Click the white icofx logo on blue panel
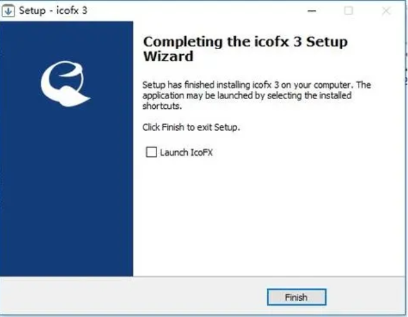The height and width of the screenshot is (317, 408). (66, 83)
